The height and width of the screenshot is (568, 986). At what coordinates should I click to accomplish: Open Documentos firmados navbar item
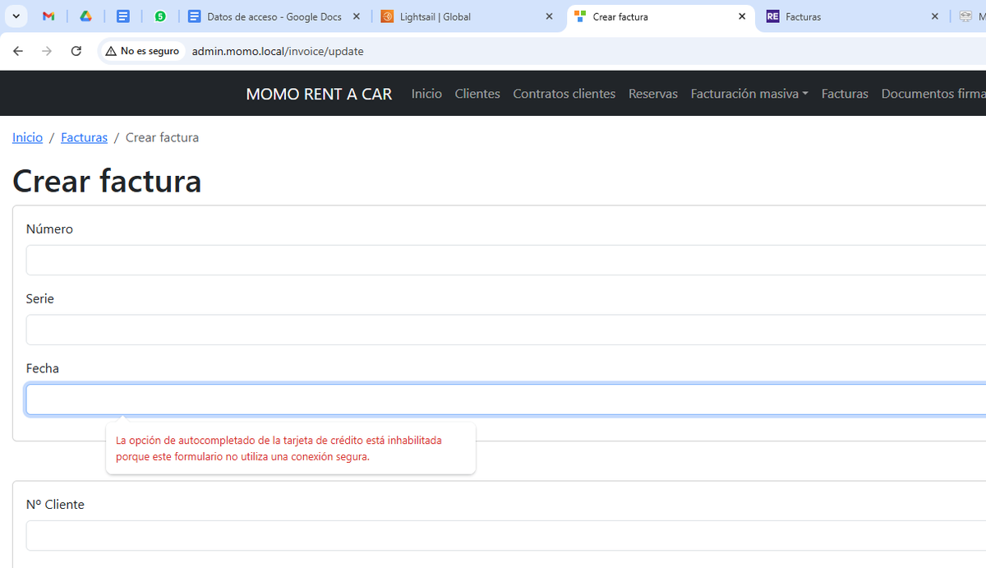coord(933,94)
